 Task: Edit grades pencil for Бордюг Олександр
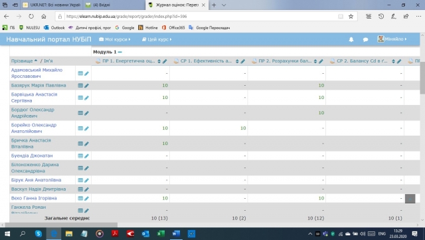click(x=86, y=113)
